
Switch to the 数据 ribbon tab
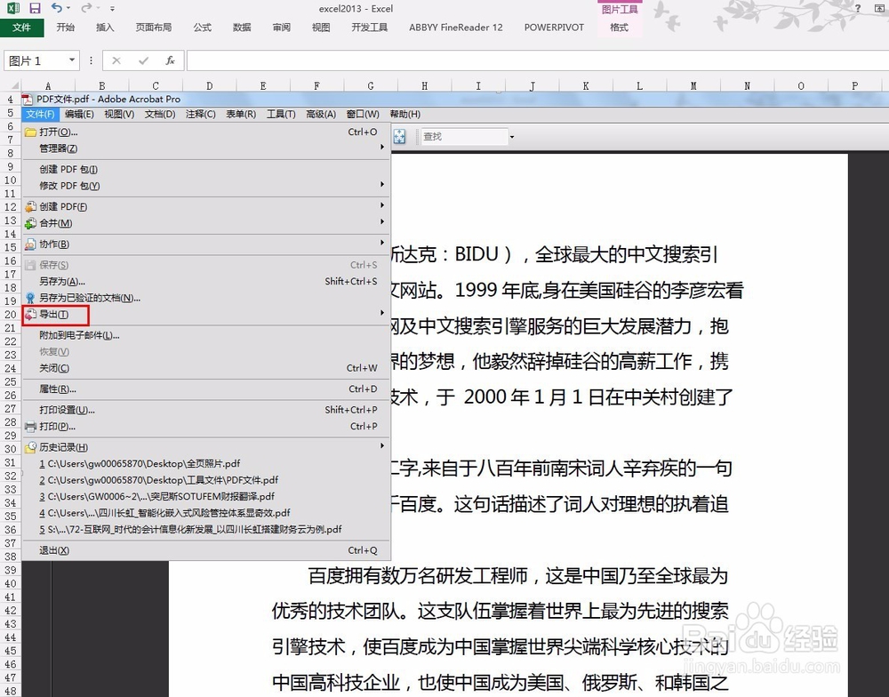click(x=242, y=28)
